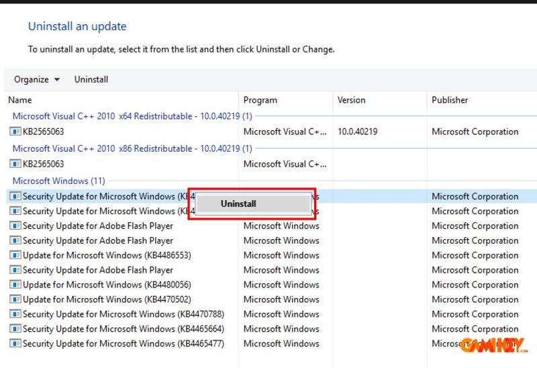
Task: Click the update icon beside KB4465664
Action: [15, 329]
